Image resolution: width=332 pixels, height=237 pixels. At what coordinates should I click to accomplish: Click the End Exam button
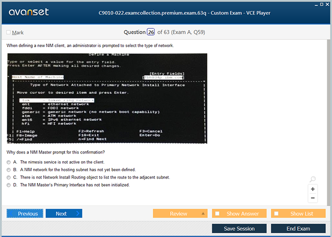[x=298, y=228]
